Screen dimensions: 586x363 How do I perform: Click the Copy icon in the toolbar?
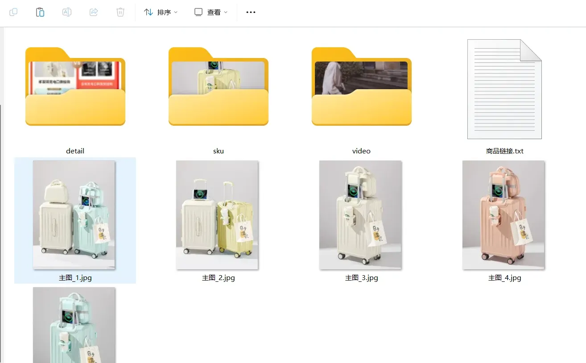coord(13,12)
